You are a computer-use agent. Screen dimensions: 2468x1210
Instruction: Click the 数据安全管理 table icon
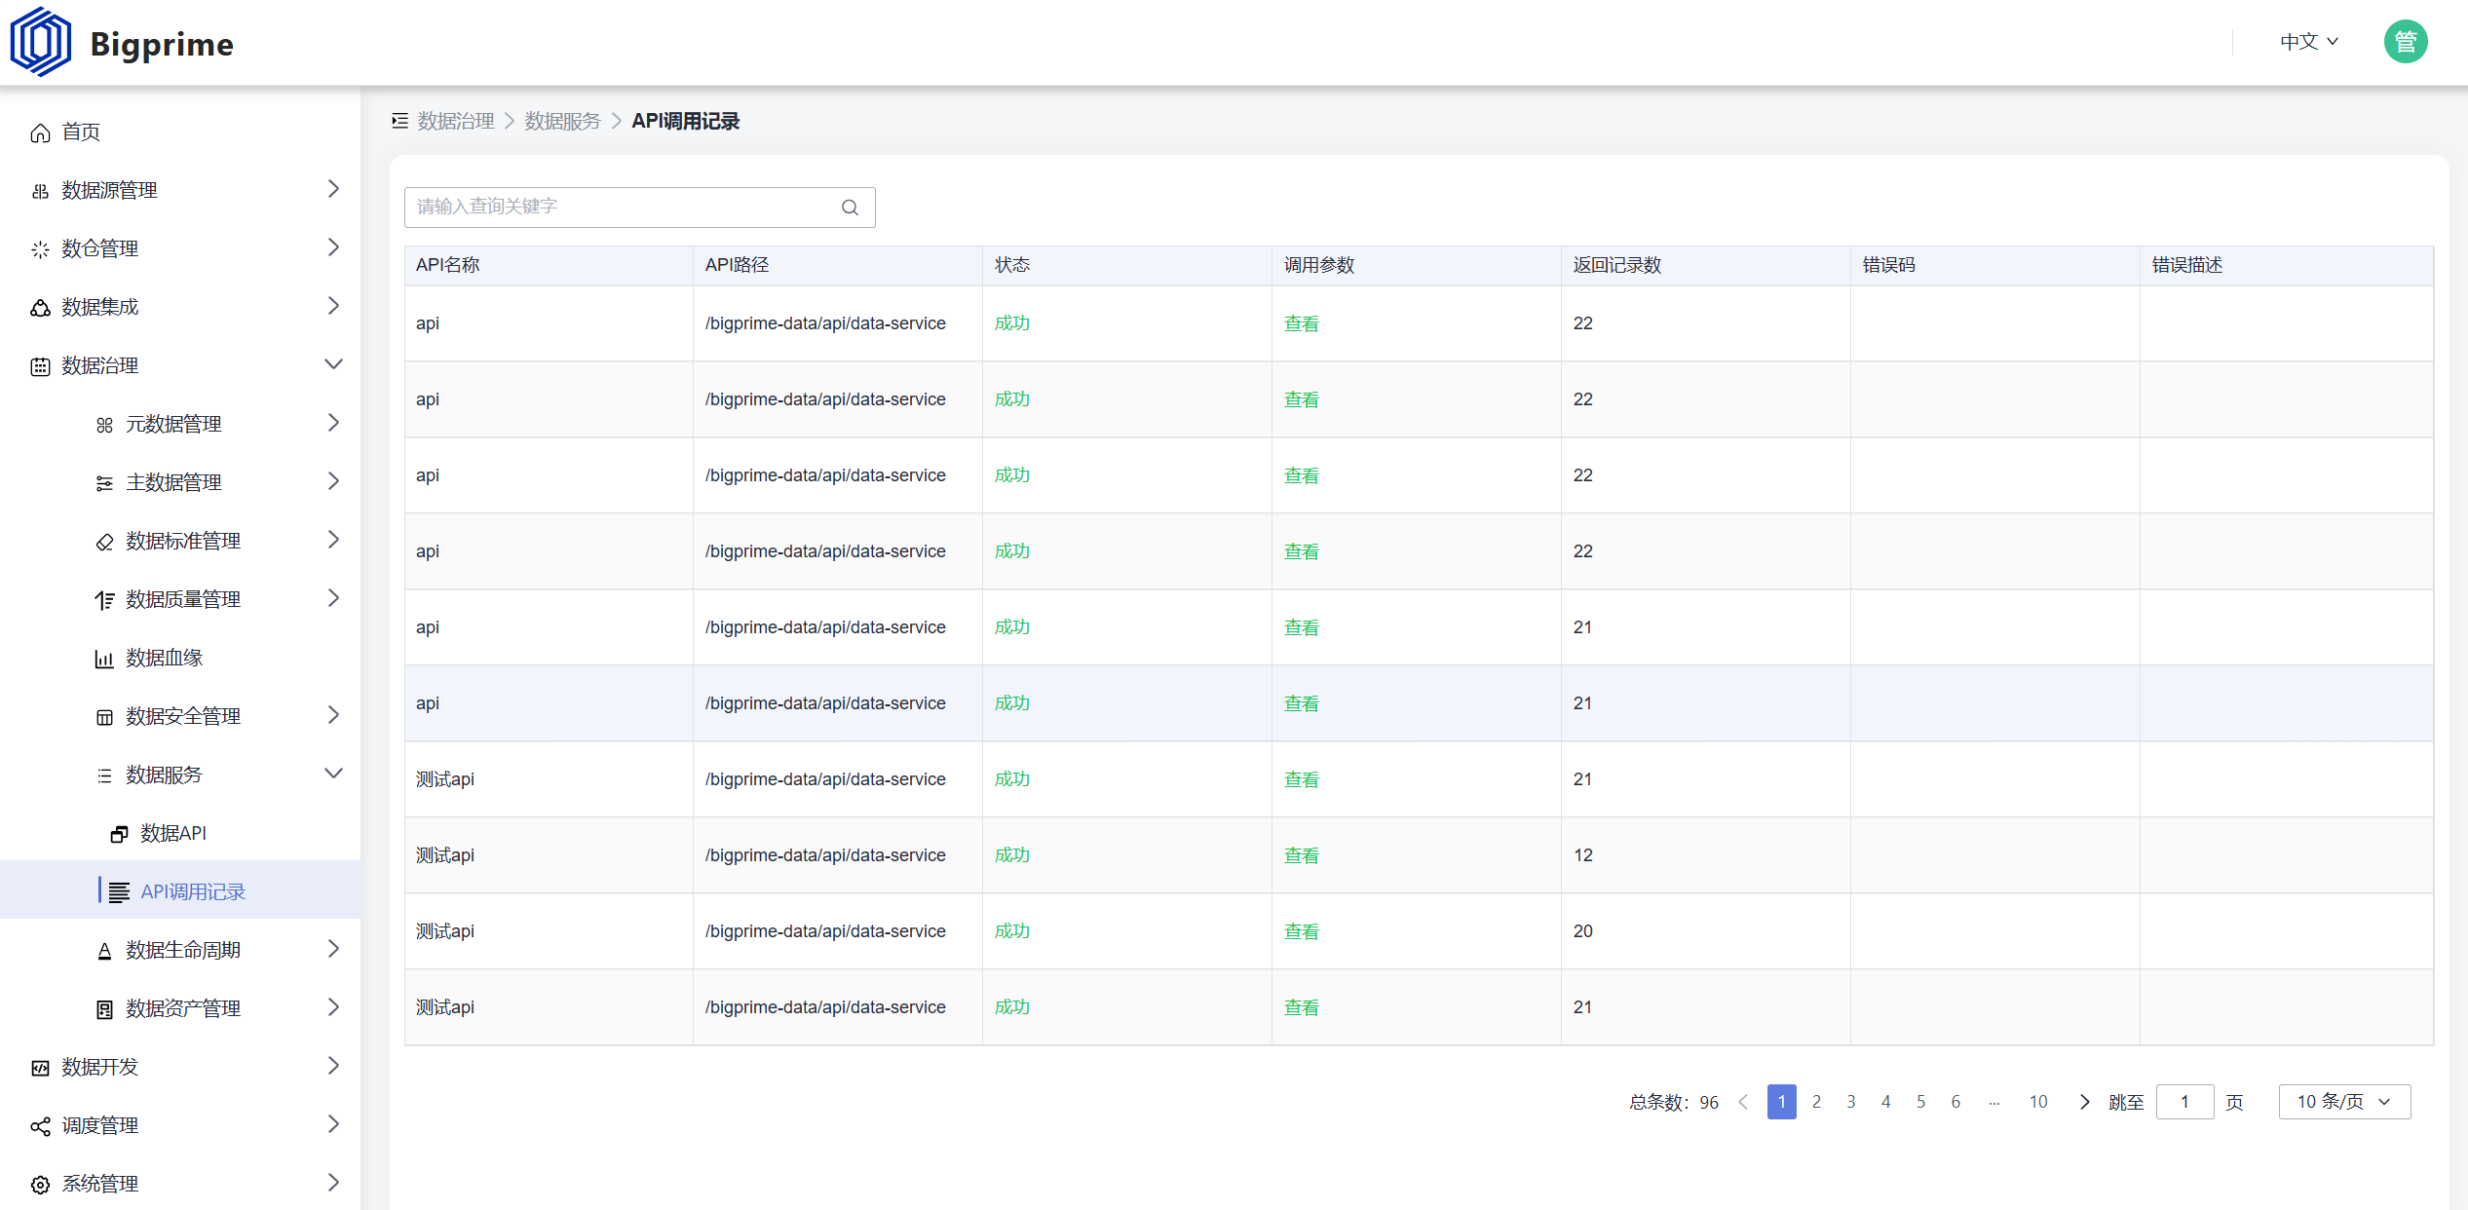click(x=104, y=717)
